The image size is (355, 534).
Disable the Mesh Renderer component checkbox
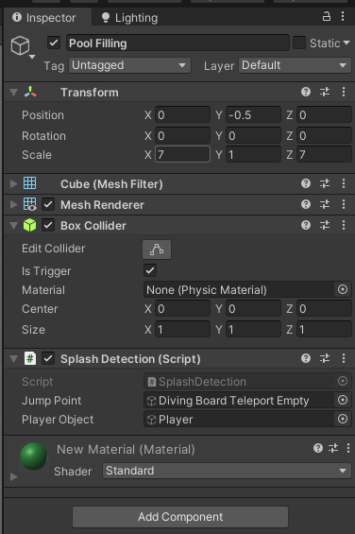tap(48, 204)
